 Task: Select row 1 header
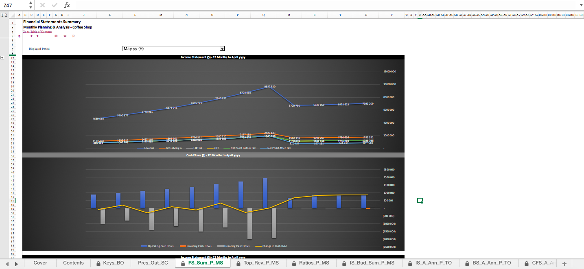(x=12, y=23)
